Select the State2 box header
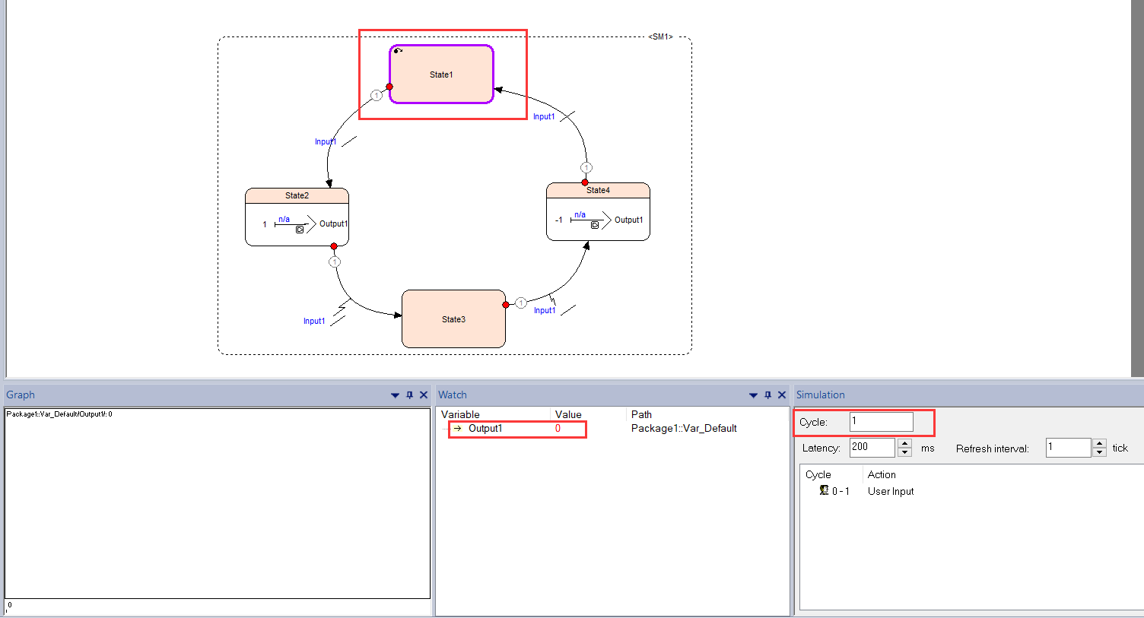This screenshot has height=618, width=1144. point(297,195)
